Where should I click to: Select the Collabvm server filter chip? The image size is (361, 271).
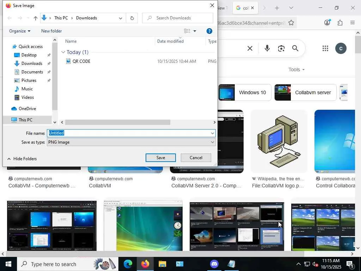305,92
